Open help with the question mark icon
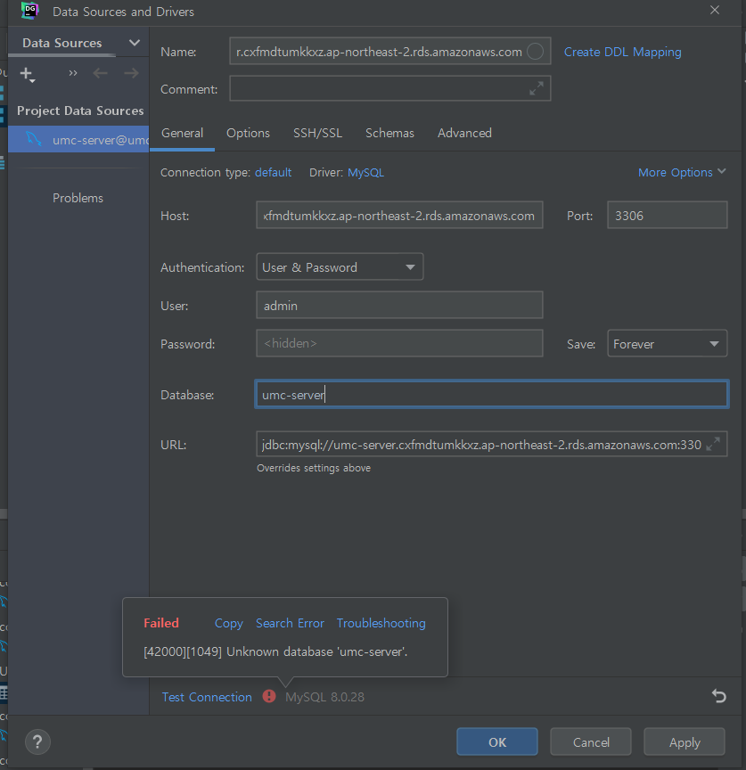746x770 pixels. point(37,741)
